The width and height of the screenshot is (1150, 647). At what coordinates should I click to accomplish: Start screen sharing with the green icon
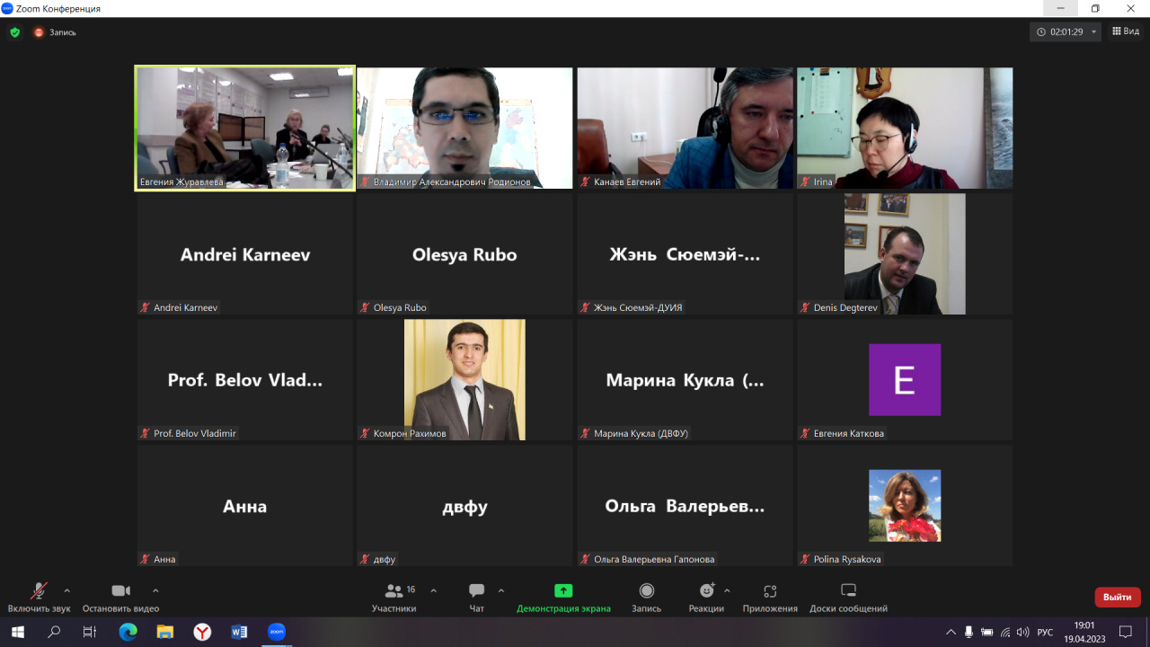[x=563, y=591]
